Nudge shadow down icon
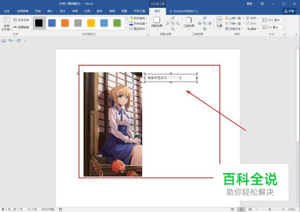Viewport: 300px width, 212px height. click(173, 29)
